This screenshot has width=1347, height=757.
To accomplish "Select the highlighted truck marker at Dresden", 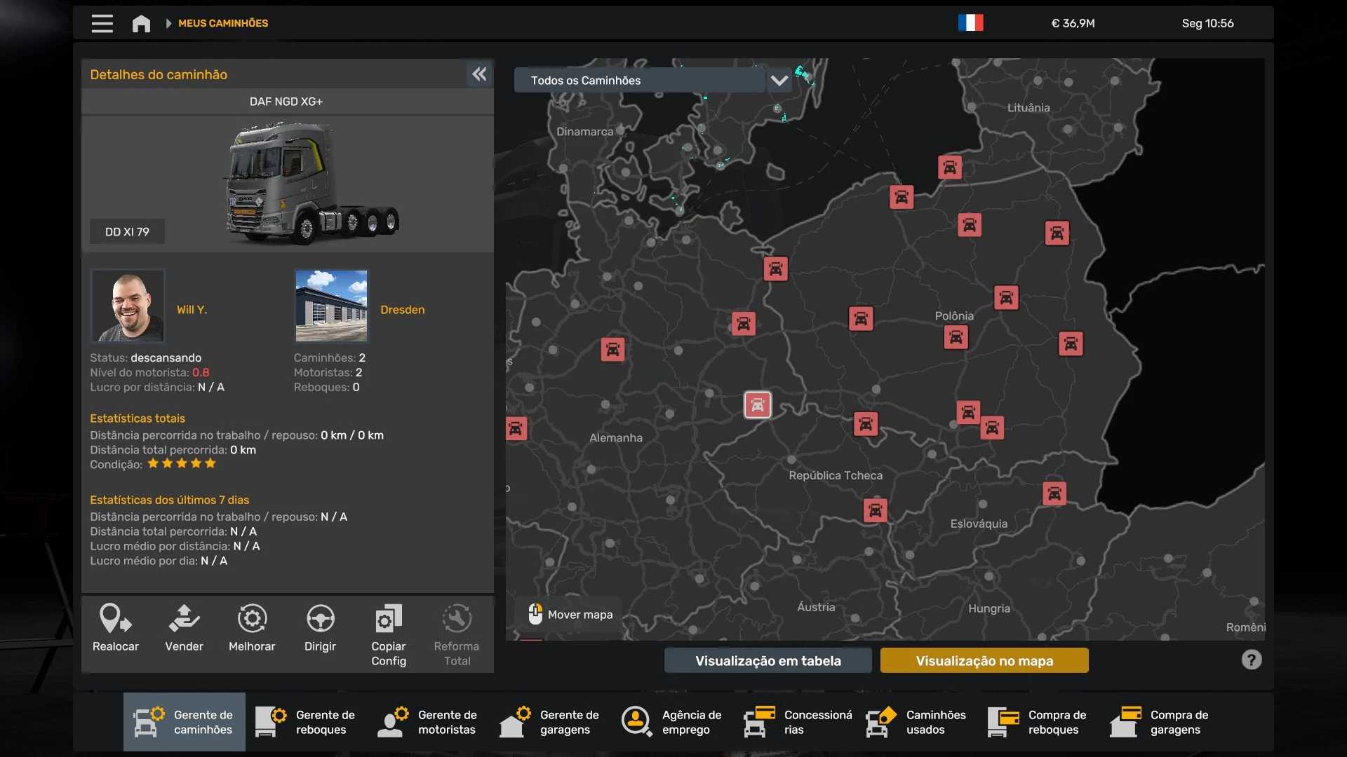I will point(757,404).
